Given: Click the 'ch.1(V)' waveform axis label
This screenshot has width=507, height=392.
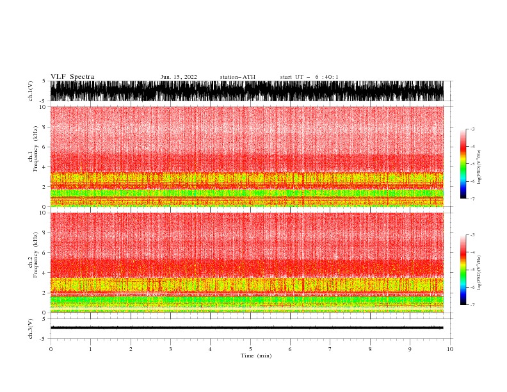Looking at the screenshot, I should [x=31, y=91].
